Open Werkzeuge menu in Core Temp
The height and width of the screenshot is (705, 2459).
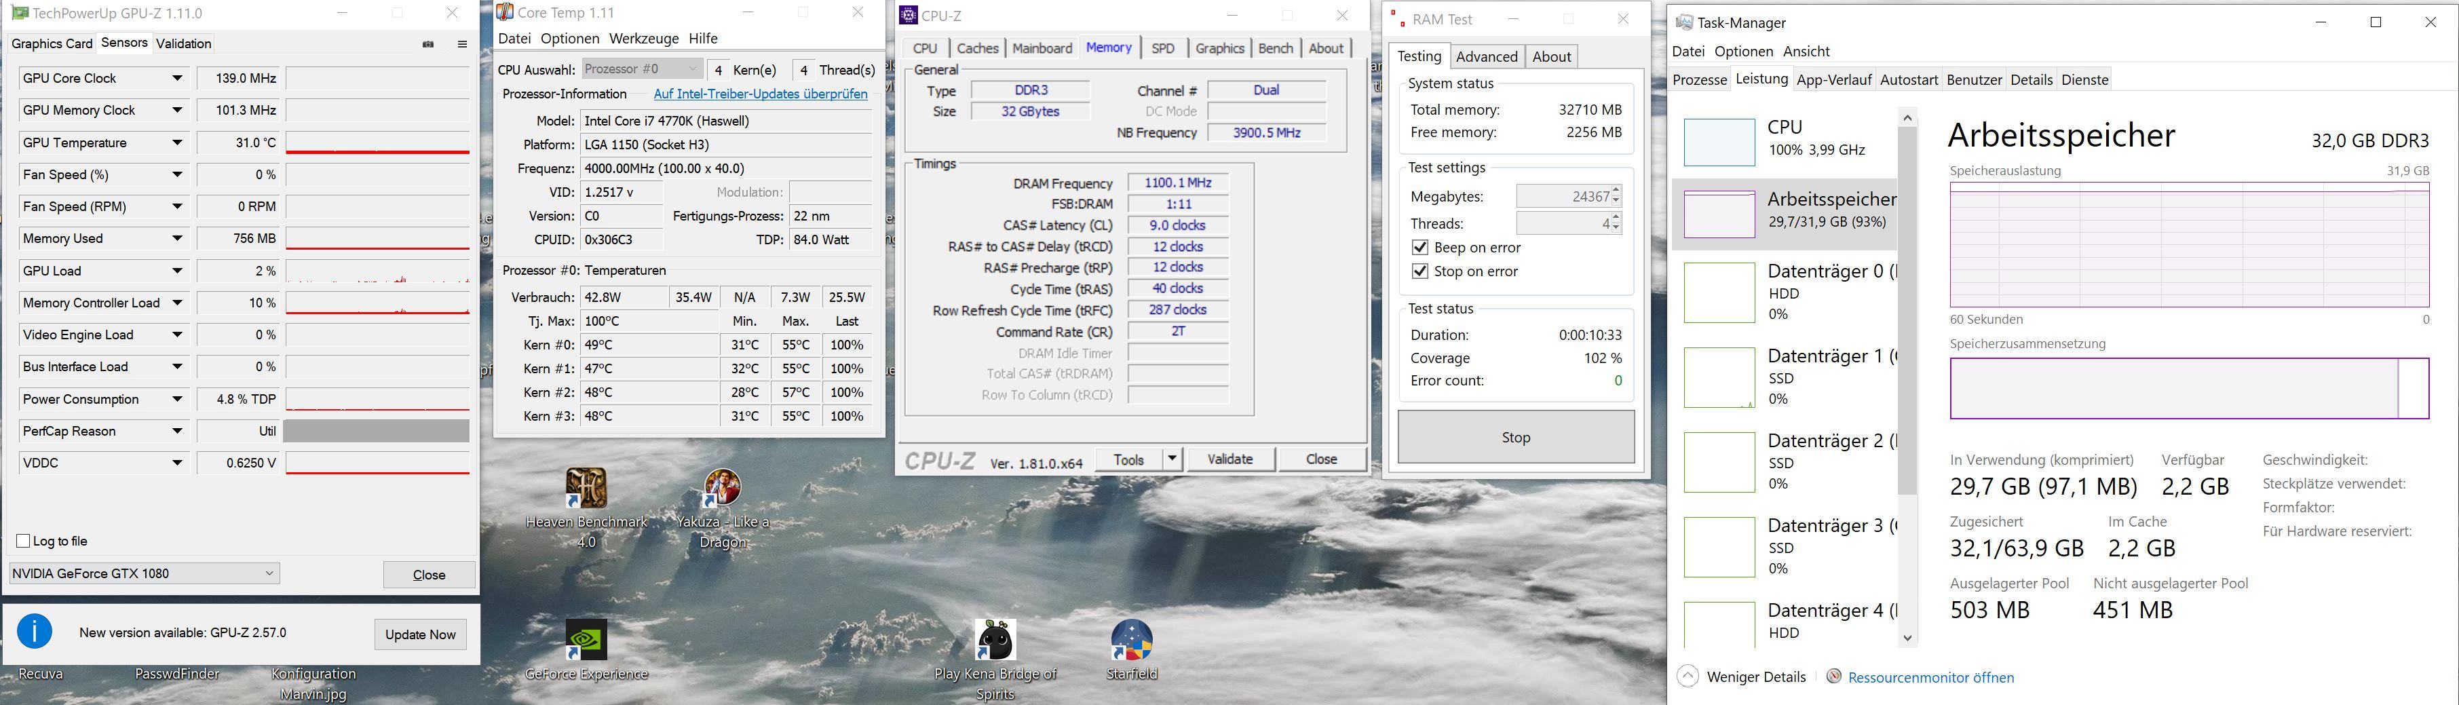pyautogui.click(x=643, y=38)
